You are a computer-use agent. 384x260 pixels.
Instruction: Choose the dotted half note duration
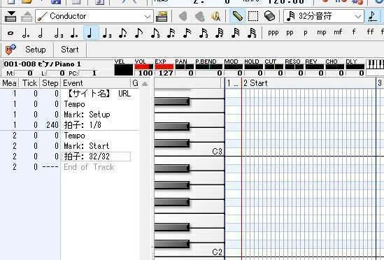(25, 33)
